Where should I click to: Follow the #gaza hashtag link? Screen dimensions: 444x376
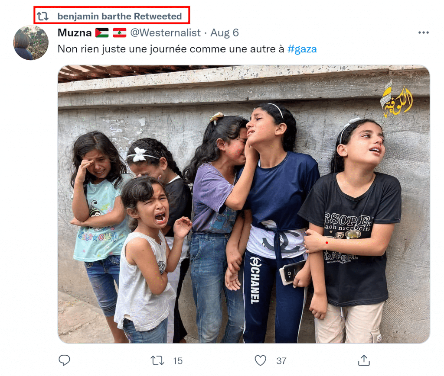(302, 49)
